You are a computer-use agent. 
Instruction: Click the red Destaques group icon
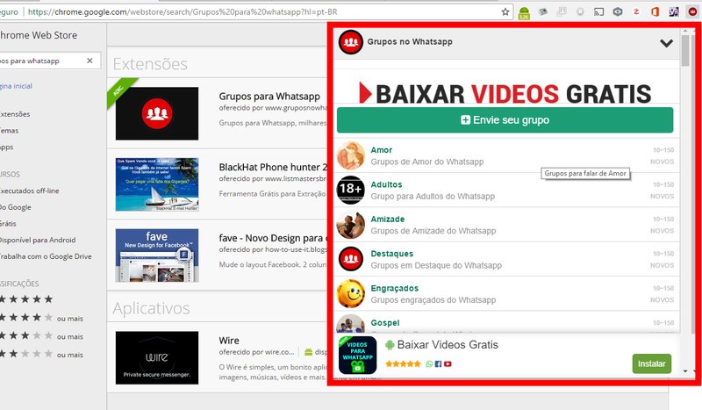pos(350,259)
